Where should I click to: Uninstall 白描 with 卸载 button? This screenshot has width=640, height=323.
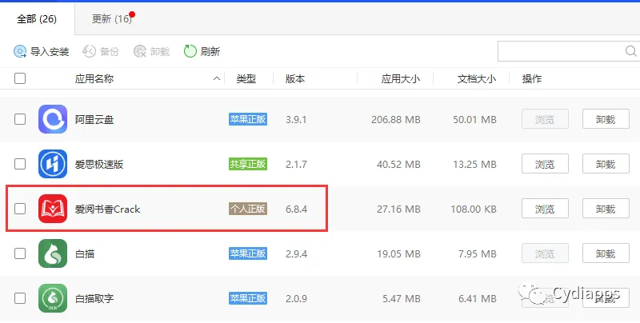[x=606, y=253]
